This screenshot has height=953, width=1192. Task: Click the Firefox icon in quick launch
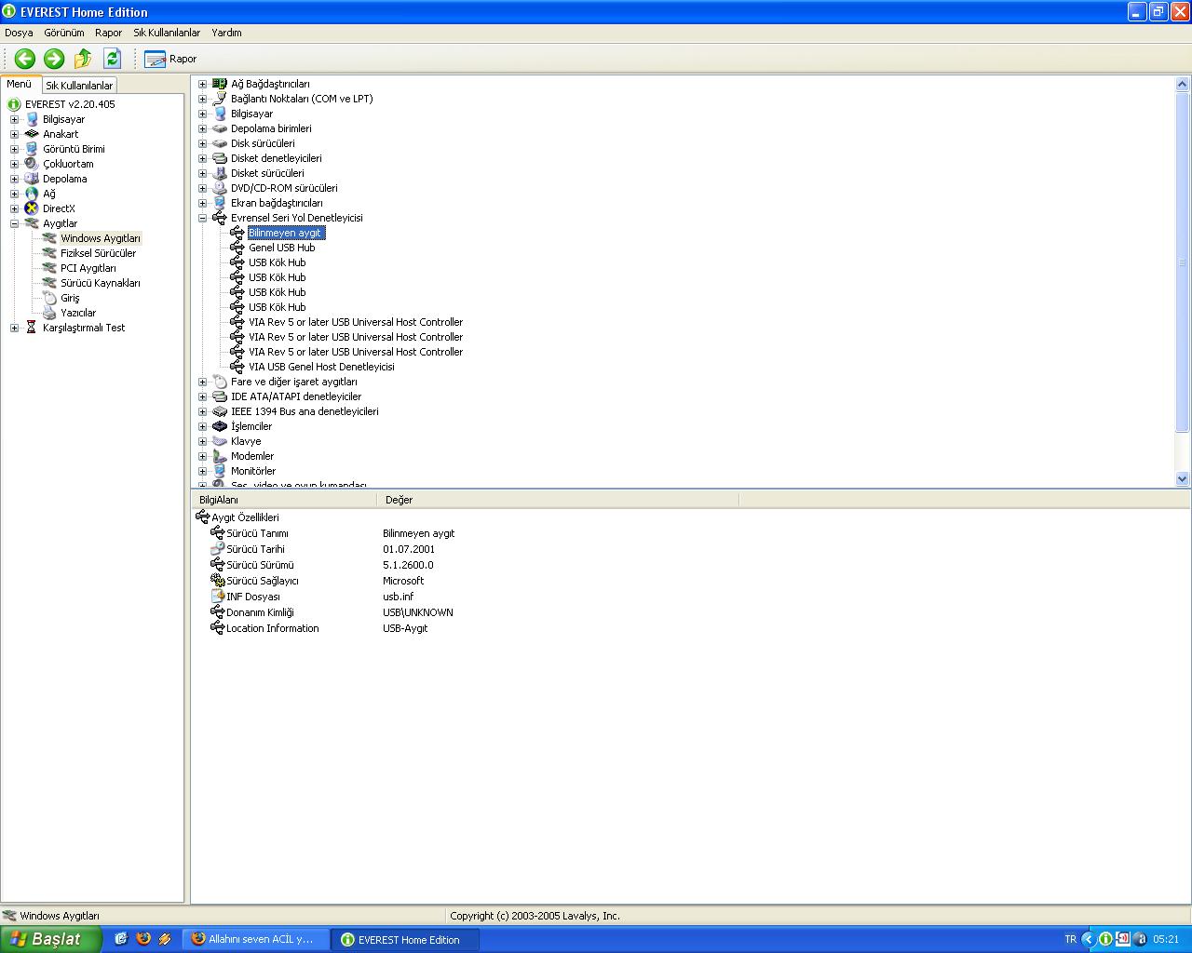pyautogui.click(x=142, y=939)
